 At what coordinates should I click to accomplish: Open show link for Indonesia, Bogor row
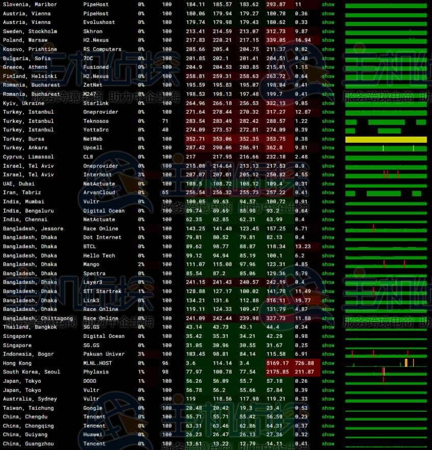point(328,354)
